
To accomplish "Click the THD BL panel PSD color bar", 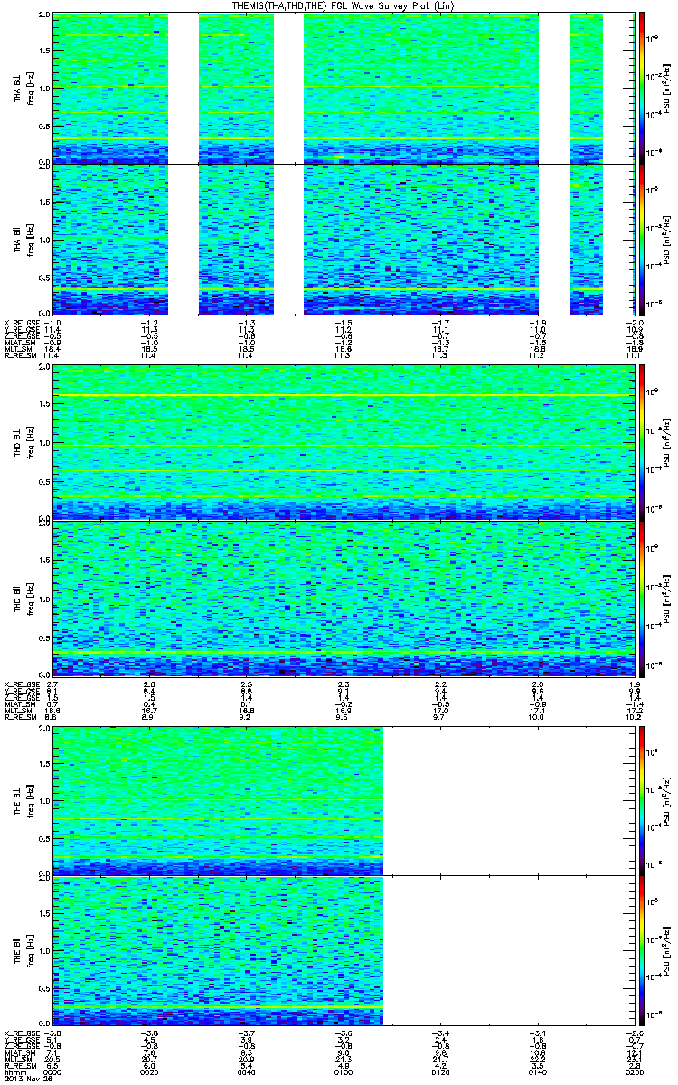I will pyautogui.click(x=643, y=442).
